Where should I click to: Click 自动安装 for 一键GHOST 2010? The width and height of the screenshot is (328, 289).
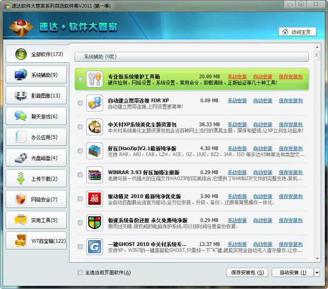pyautogui.click(x=263, y=244)
